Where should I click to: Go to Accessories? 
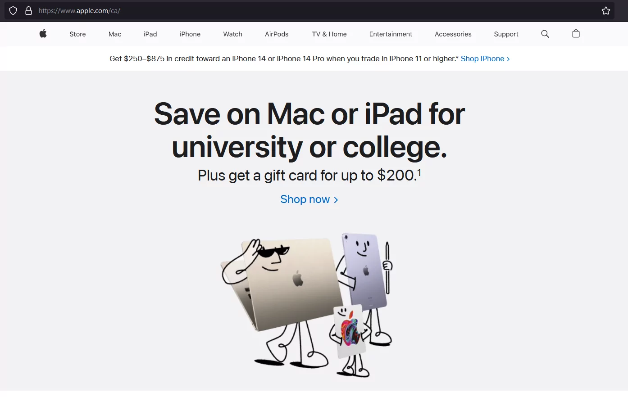click(x=453, y=34)
